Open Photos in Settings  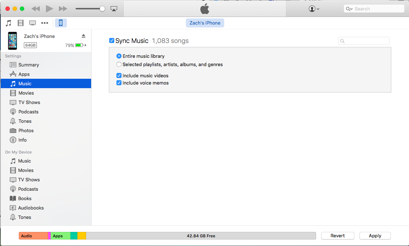(x=46, y=130)
